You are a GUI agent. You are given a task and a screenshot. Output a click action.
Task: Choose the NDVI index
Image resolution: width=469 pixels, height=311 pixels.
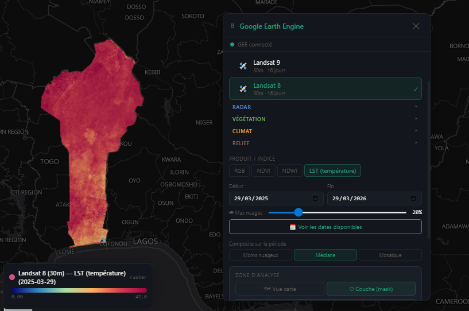pos(263,171)
